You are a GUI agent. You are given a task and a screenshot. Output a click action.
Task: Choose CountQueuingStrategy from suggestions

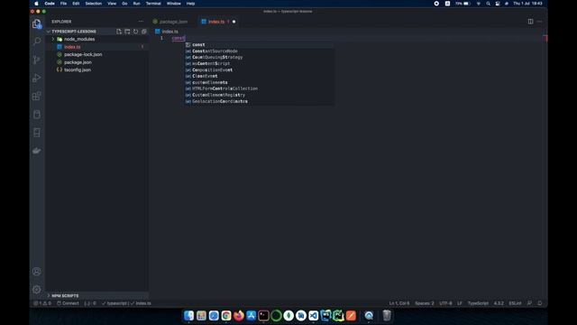[259, 58]
